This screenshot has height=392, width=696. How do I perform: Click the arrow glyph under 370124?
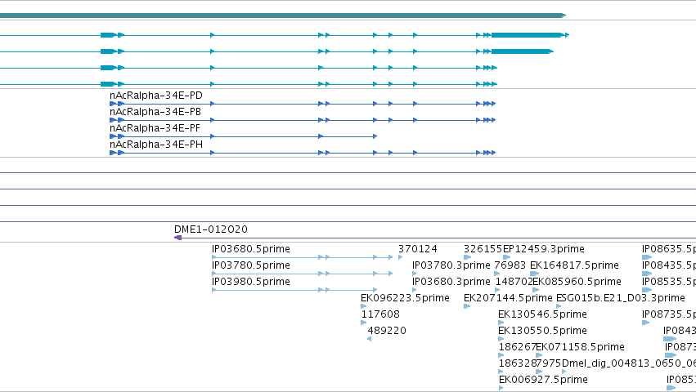401,257
